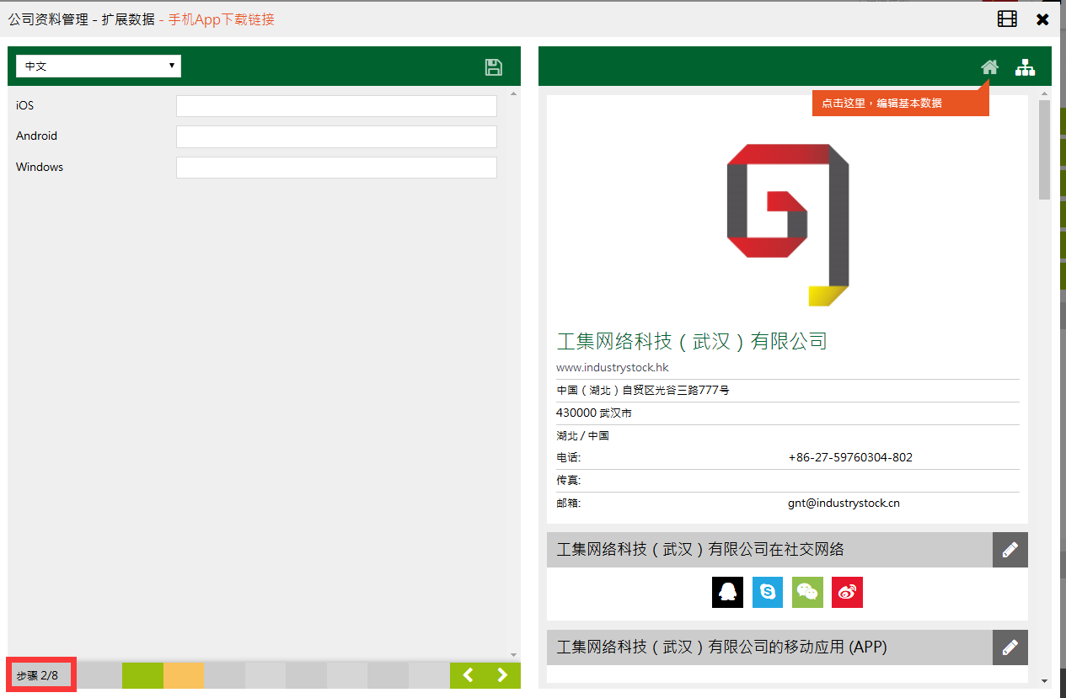Open the Skype social icon

tap(768, 592)
